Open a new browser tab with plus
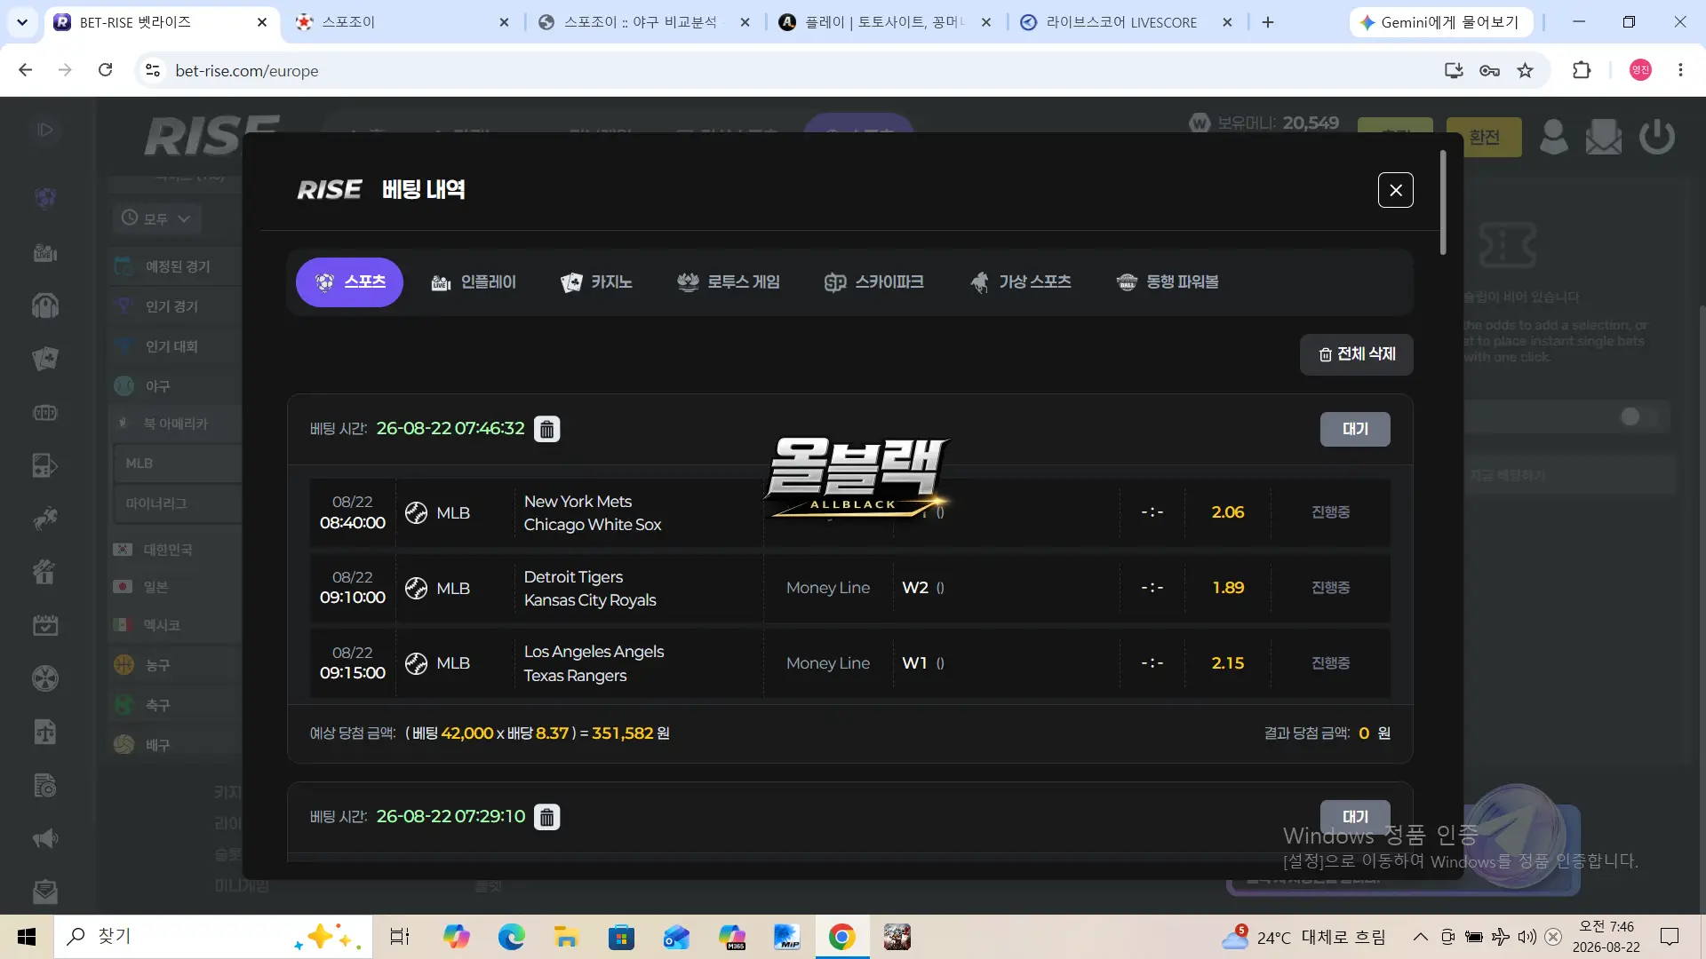1706x959 pixels. (x=1268, y=22)
